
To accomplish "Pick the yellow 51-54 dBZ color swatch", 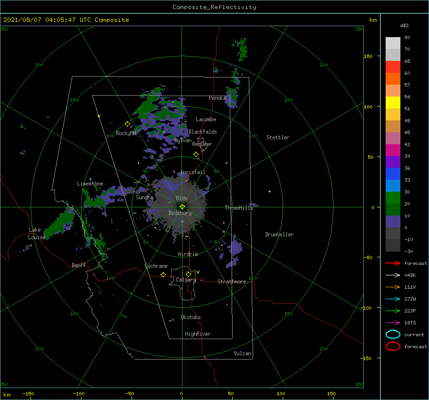I will coord(393,102).
